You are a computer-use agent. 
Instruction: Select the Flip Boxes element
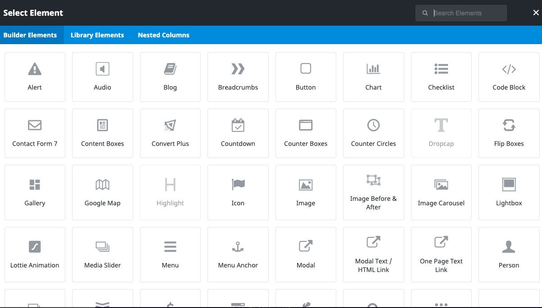click(x=509, y=133)
